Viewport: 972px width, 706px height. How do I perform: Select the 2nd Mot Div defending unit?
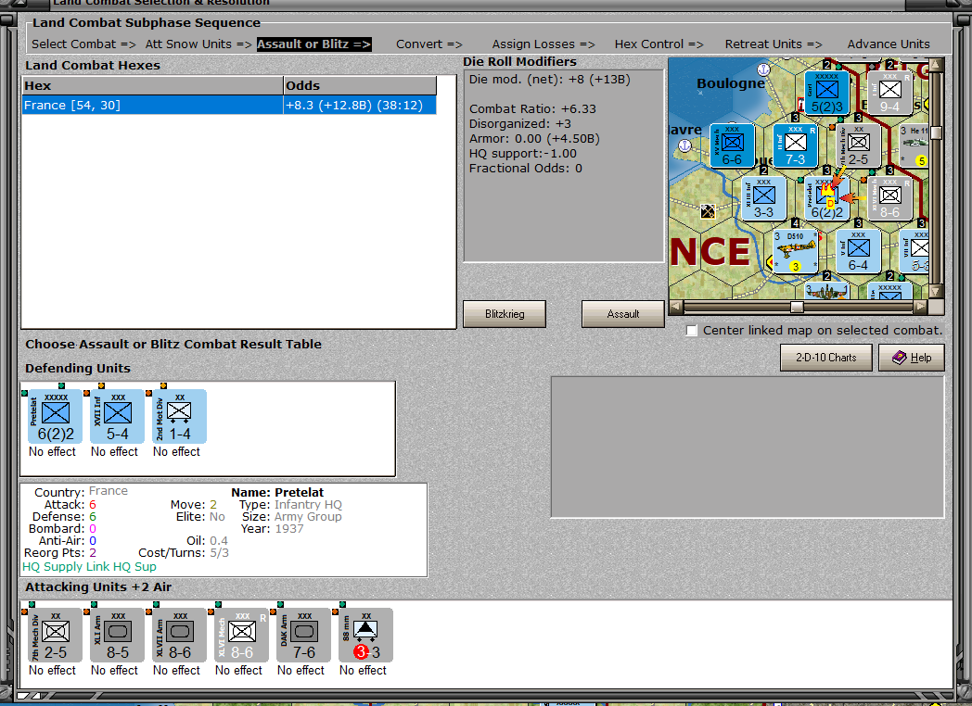[x=179, y=416]
